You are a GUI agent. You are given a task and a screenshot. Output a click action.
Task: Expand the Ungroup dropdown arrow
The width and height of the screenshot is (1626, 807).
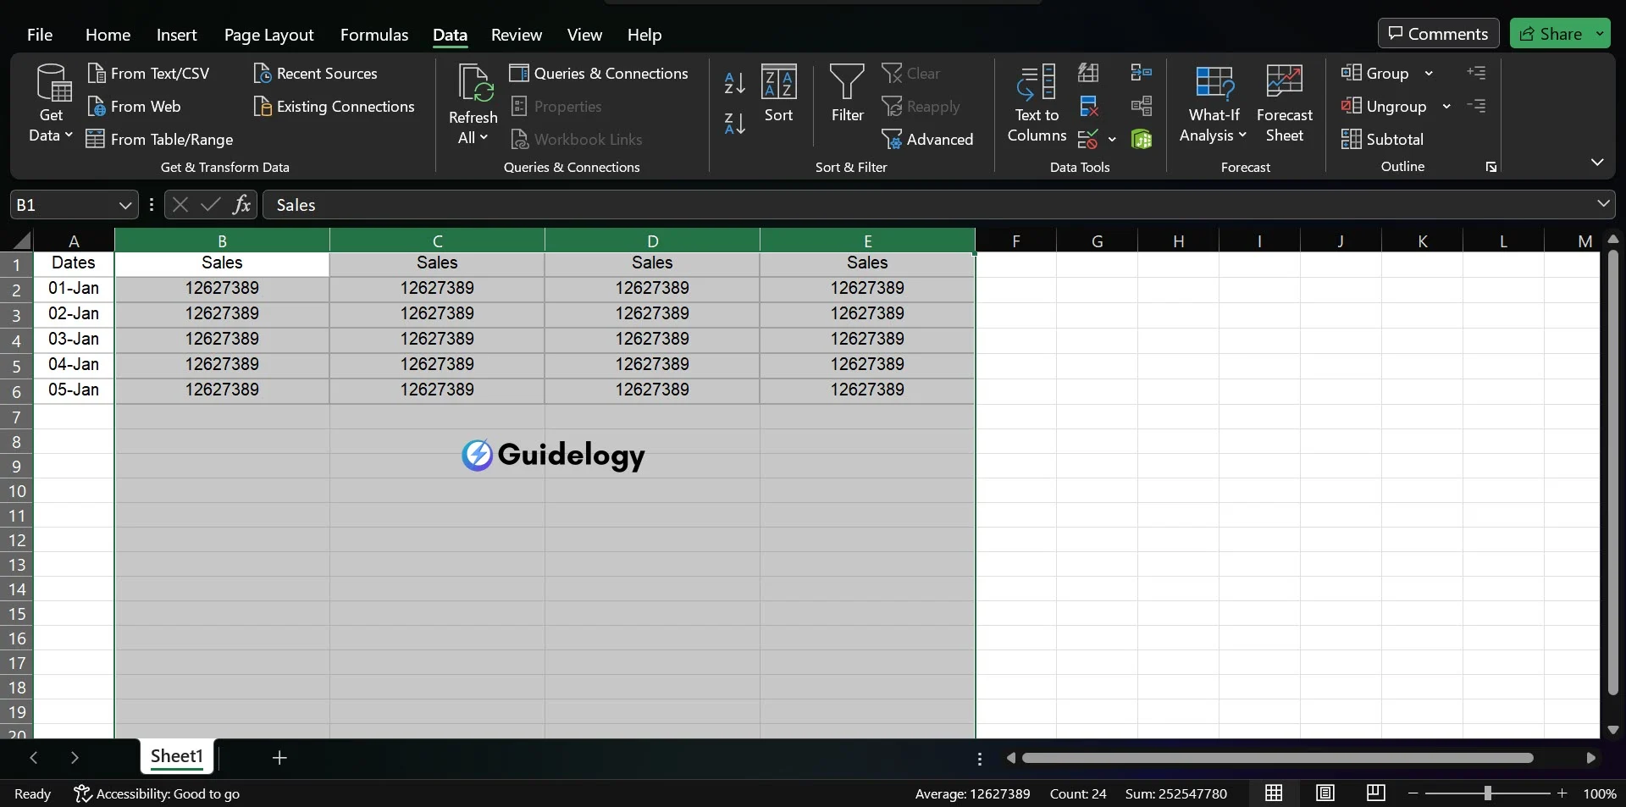[x=1446, y=107]
